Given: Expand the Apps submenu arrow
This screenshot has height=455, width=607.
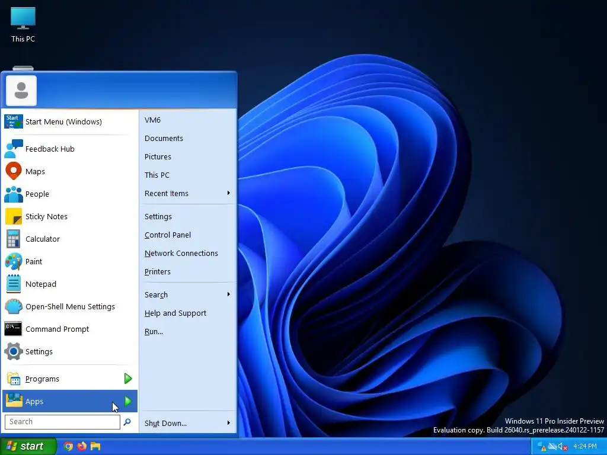Looking at the screenshot, I should point(128,401).
